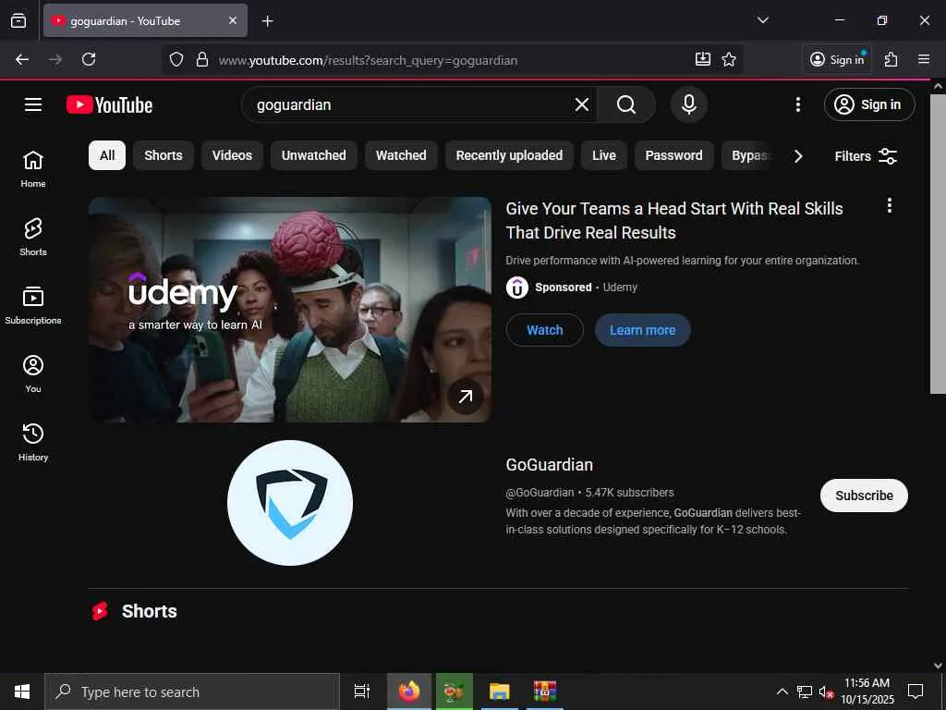Image resolution: width=946 pixels, height=710 pixels.
Task: Start voice search with the microphone
Action: [689, 105]
